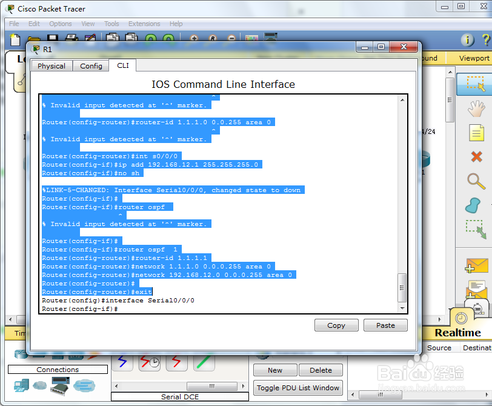Viewport: 492px width, 406px height.
Task: Switch to the Physical tab in R1
Action: pyautogui.click(x=52, y=66)
